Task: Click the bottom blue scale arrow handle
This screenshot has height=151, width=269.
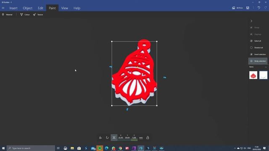Action: [127, 109]
